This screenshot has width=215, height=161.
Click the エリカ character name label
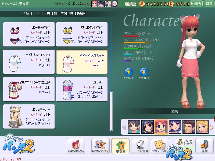[175, 111]
